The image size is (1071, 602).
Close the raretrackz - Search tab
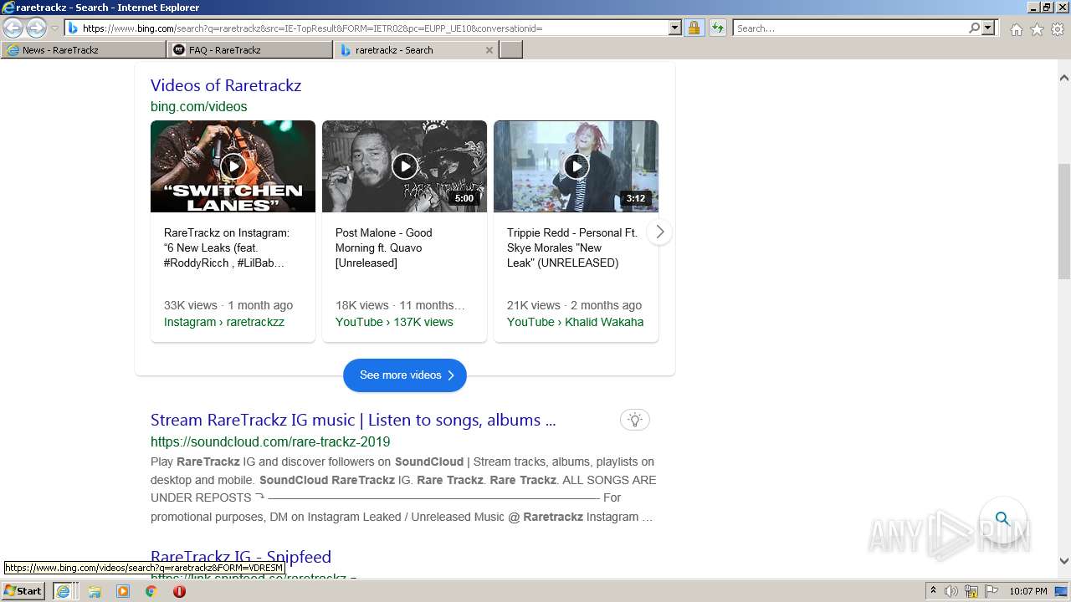pyautogui.click(x=489, y=50)
